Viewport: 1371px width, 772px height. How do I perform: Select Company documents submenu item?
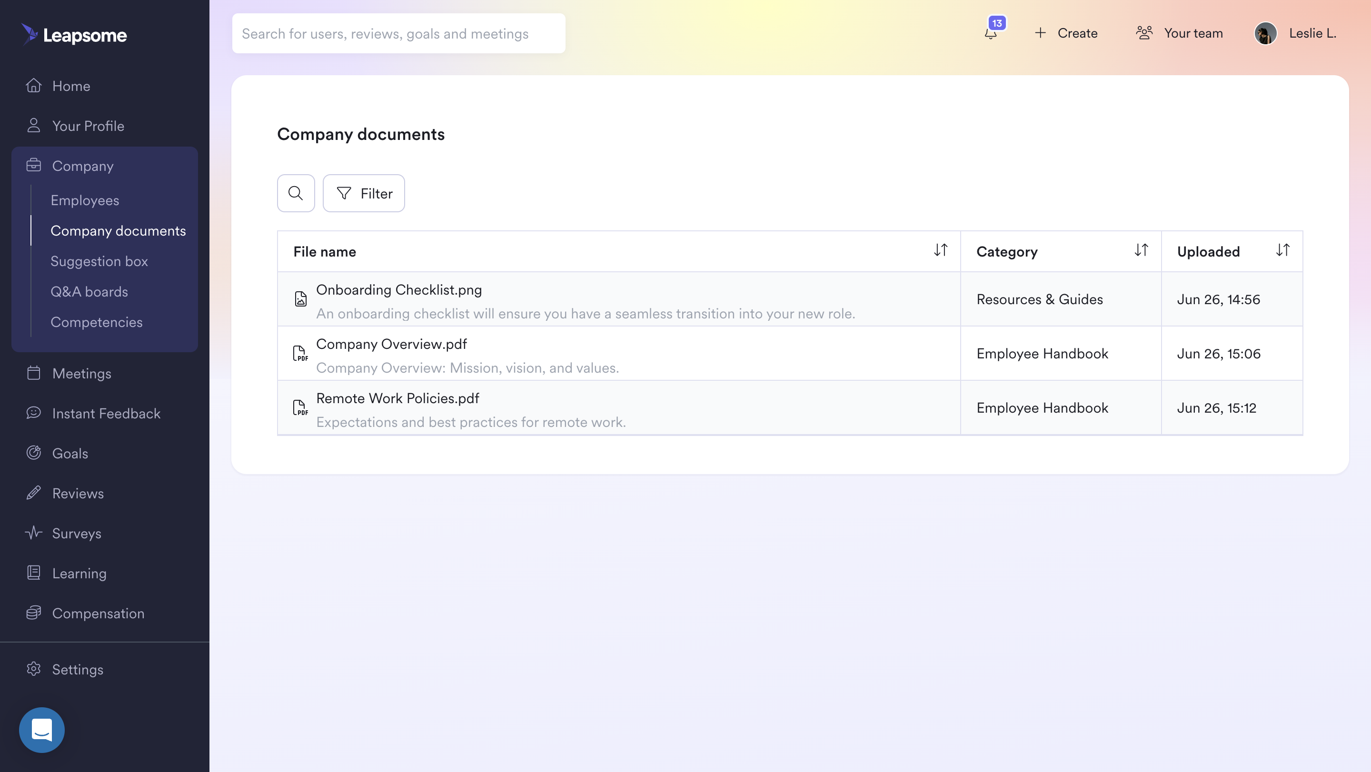[118, 230]
